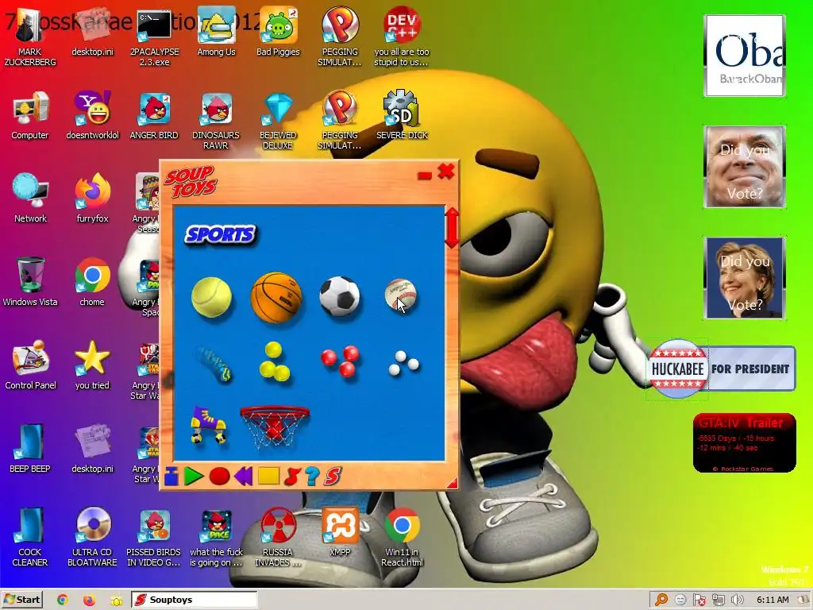Select the ANGER BIRD desktop icon
The height and width of the screenshot is (610, 813).
[154, 116]
